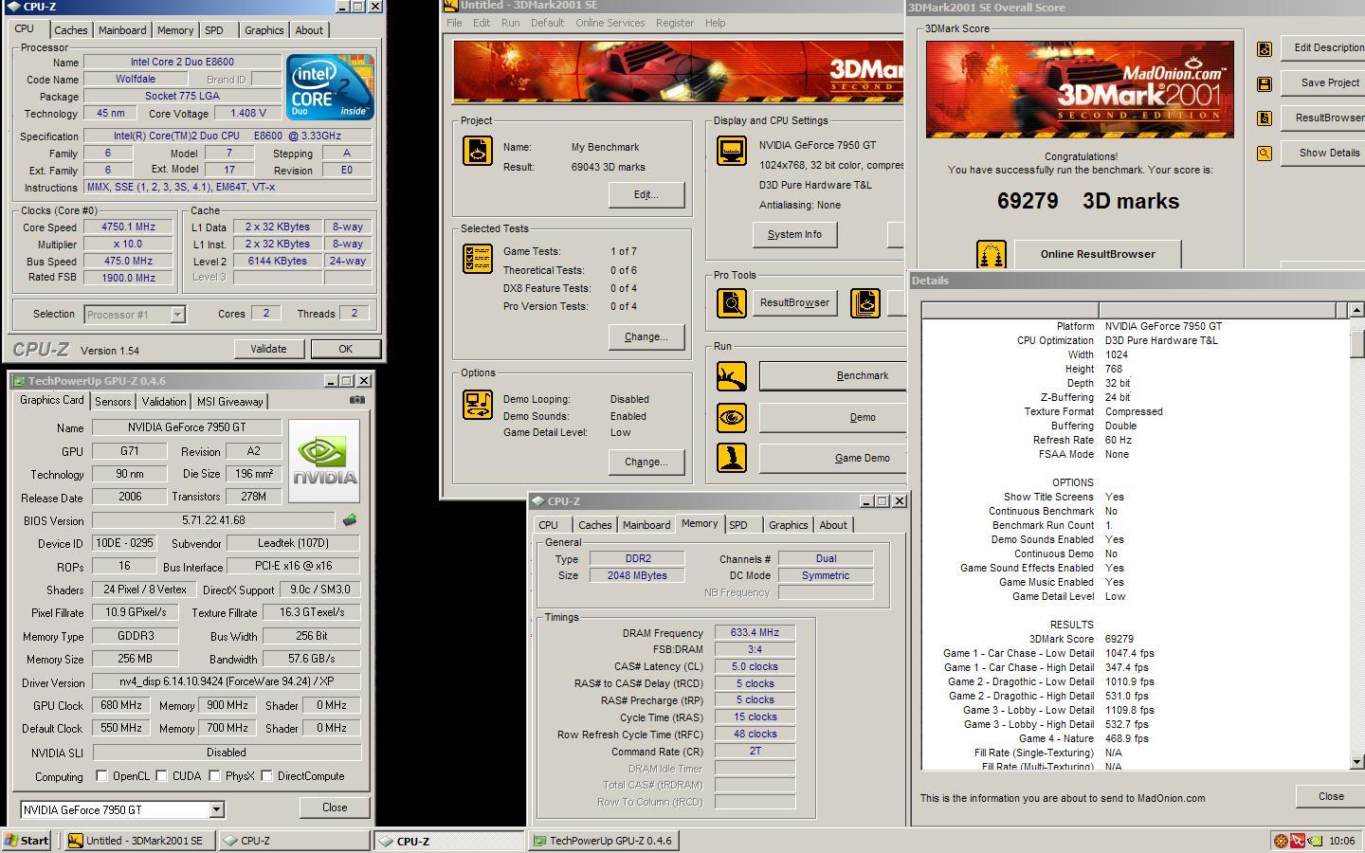Click the red tray icon in system tray

click(x=1298, y=841)
